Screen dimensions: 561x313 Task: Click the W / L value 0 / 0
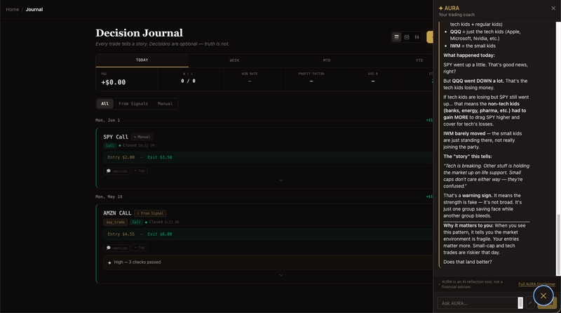(188, 81)
